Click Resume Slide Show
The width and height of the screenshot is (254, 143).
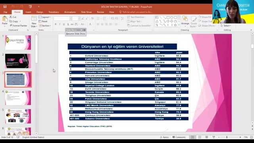[76, 34]
